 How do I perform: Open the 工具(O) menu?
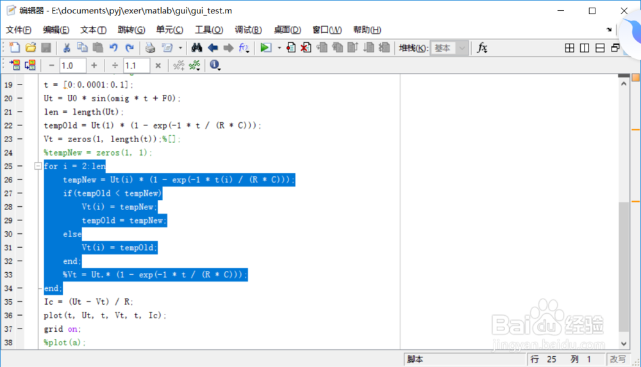(x=209, y=30)
